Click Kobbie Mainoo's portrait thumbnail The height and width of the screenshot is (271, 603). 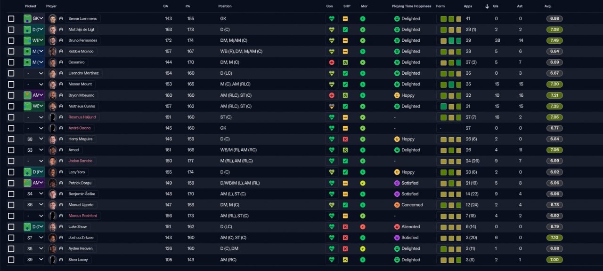click(x=53, y=52)
